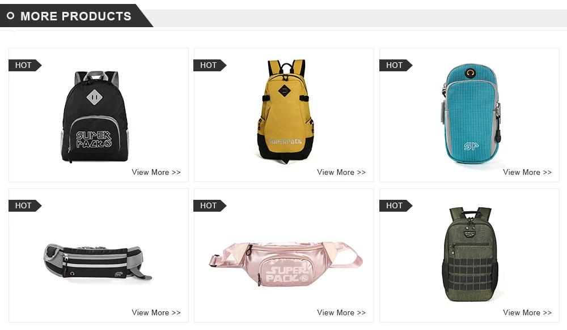567x330 pixels.
Task: Click View More under yellow backpack
Action: click(341, 172)
